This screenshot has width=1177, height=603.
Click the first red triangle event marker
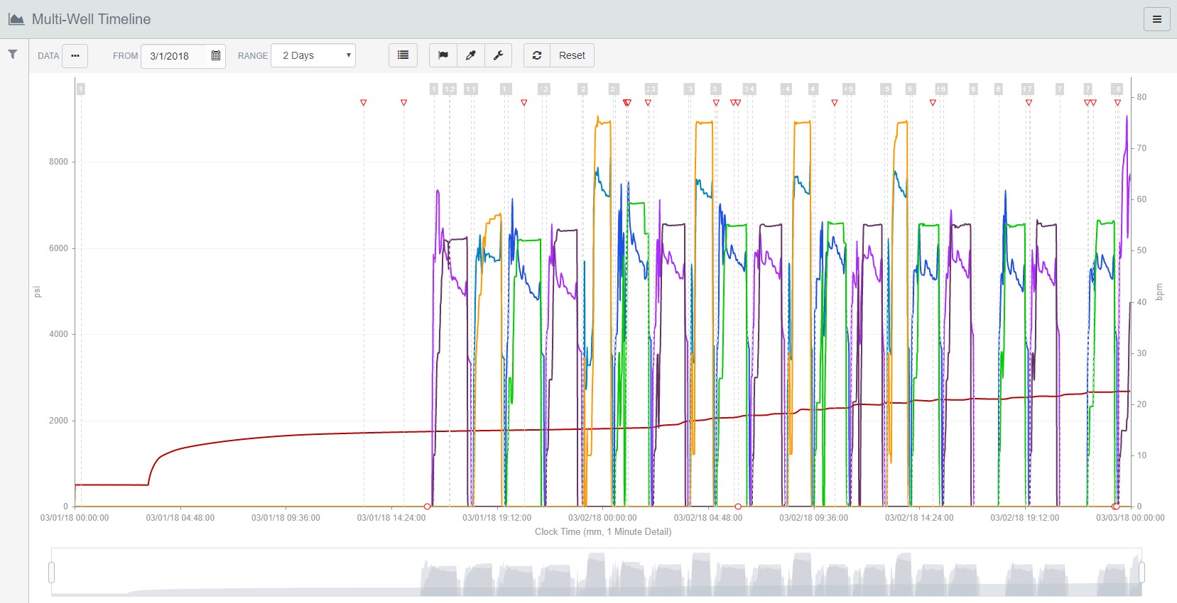pyautogui.click(x=364, y=103)
